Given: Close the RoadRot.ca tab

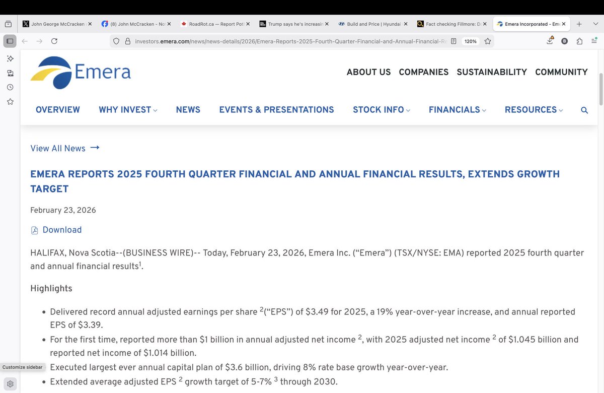Looking at the screenshot, I should [248, 24].
